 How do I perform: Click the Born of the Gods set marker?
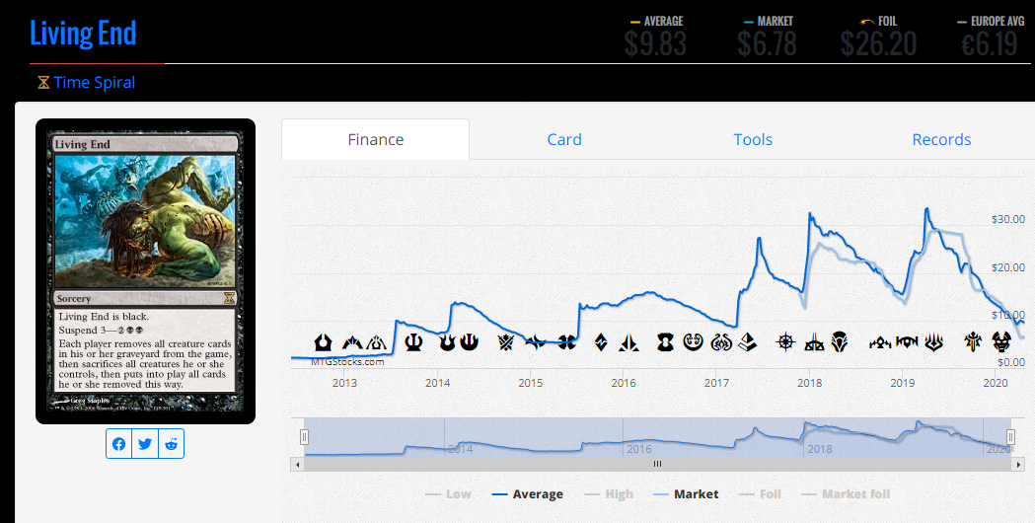click(x=447, y=342)
